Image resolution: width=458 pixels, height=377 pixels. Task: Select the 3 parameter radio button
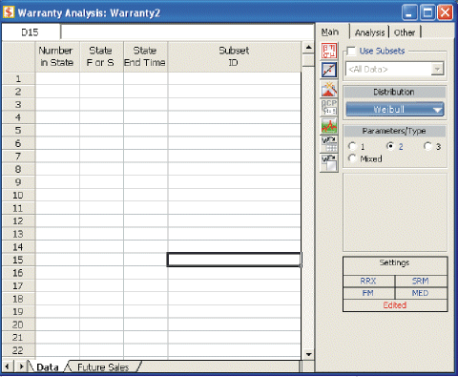point(427,146)
